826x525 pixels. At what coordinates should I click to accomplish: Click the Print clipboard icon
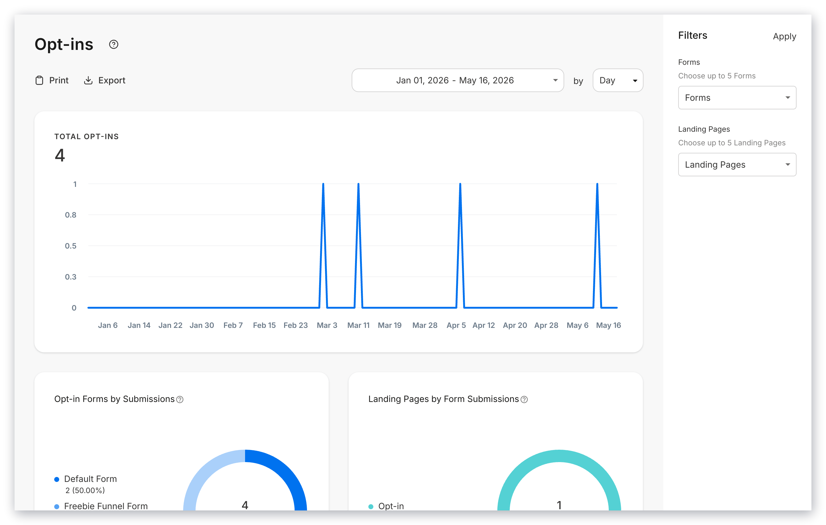pyautogui.click(x=39, y=80)
